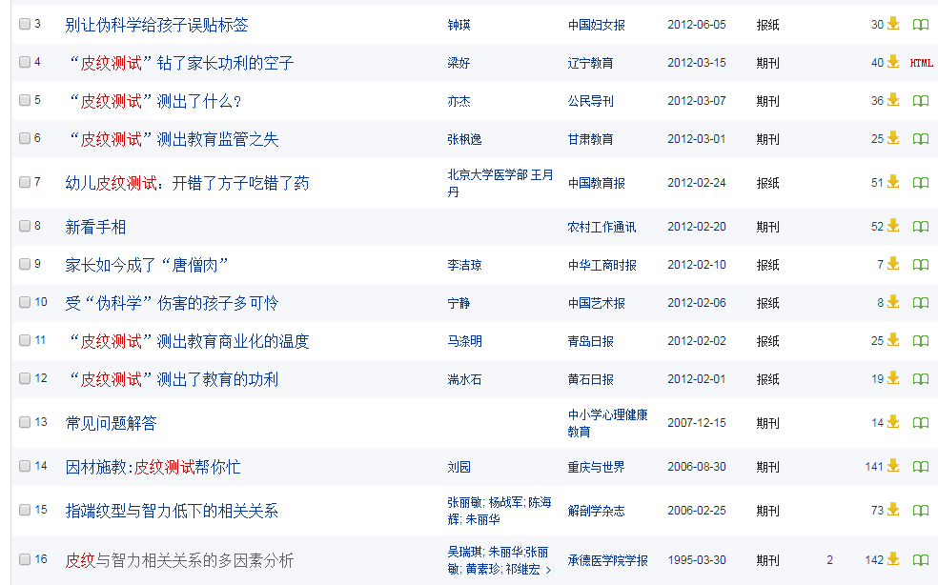Viewport: 938px width, 585px height.
Task: Read row 5 article online via book icon
Action: pos(921,101)
